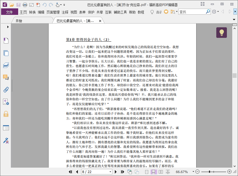Open the 文件 menu

click(x=9, y=12)
